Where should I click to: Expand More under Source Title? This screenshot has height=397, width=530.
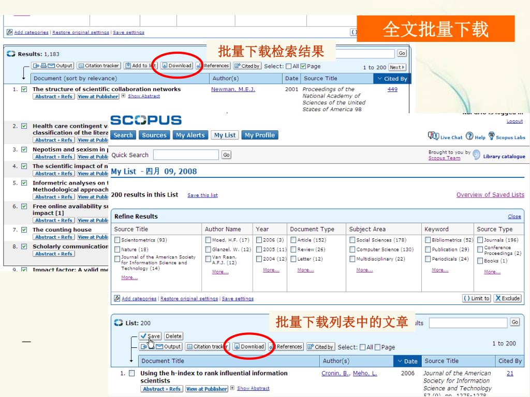[x=129, y=277]
